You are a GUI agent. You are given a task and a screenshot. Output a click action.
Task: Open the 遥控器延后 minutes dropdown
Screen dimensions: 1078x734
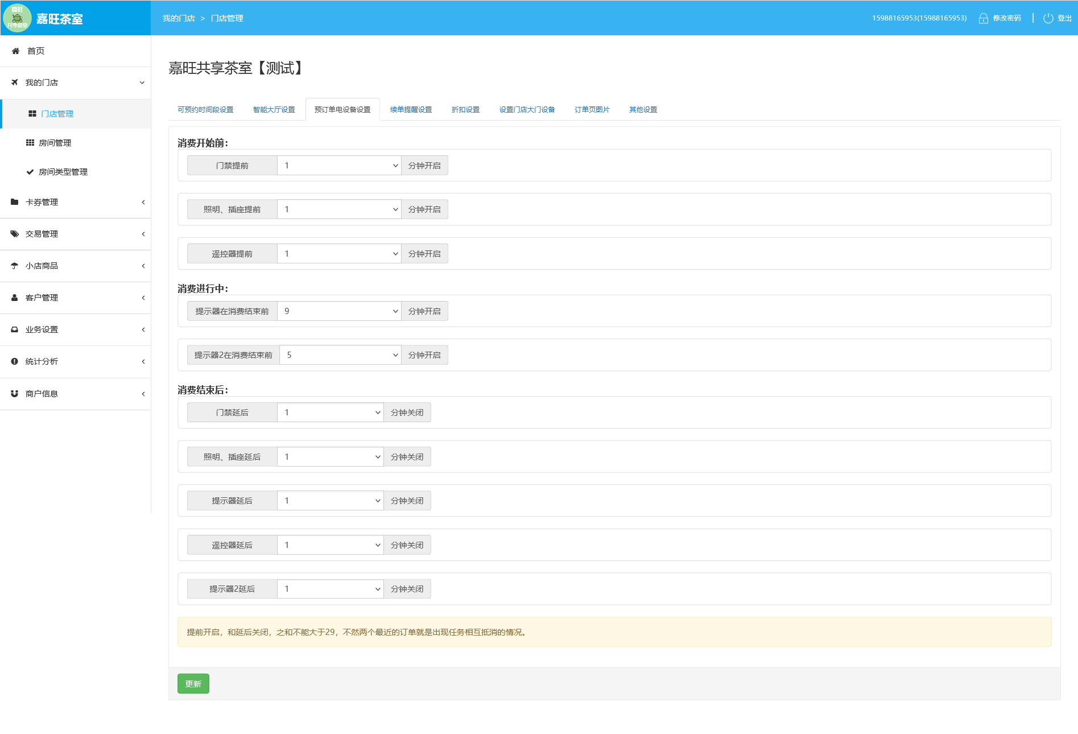tap(331, 545)
